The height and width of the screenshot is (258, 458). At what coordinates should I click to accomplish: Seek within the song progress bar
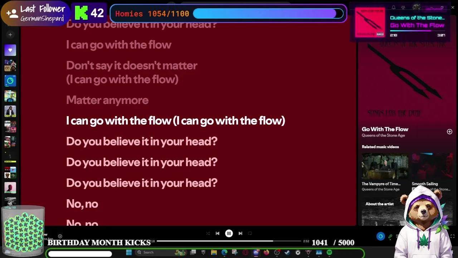(x=229, y=241)
